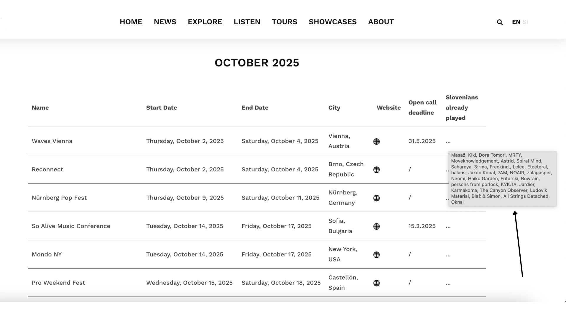
Task: Visit Nürnberg Pop Fest website globe
Action: tap(376, 198)
